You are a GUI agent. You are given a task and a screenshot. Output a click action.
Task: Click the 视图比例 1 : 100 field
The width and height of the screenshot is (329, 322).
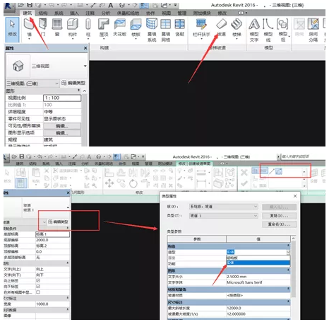62,98
